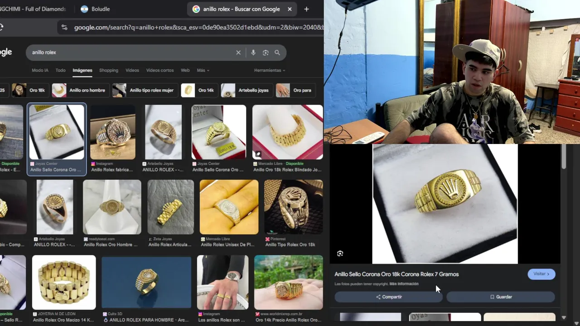Expand the Más dropdown menu
This screenshot has width=580, height=326.
point(203,70)
